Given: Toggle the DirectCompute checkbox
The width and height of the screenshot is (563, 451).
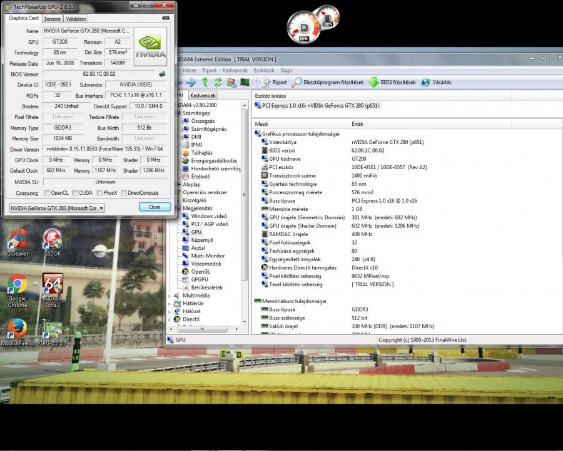Looking at the screenshot, I should [124, 193].
